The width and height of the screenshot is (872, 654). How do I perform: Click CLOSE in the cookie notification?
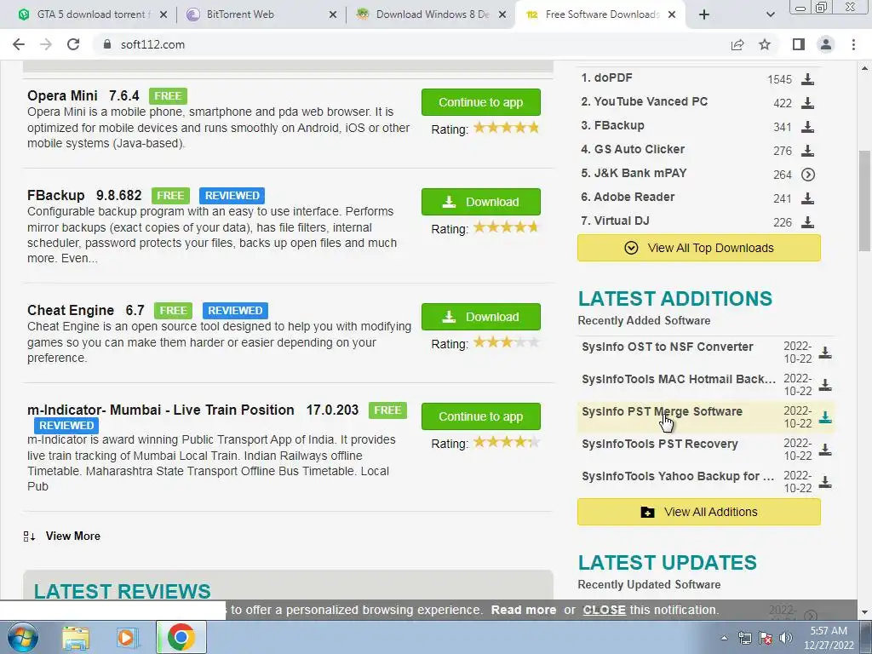(604, 610)
